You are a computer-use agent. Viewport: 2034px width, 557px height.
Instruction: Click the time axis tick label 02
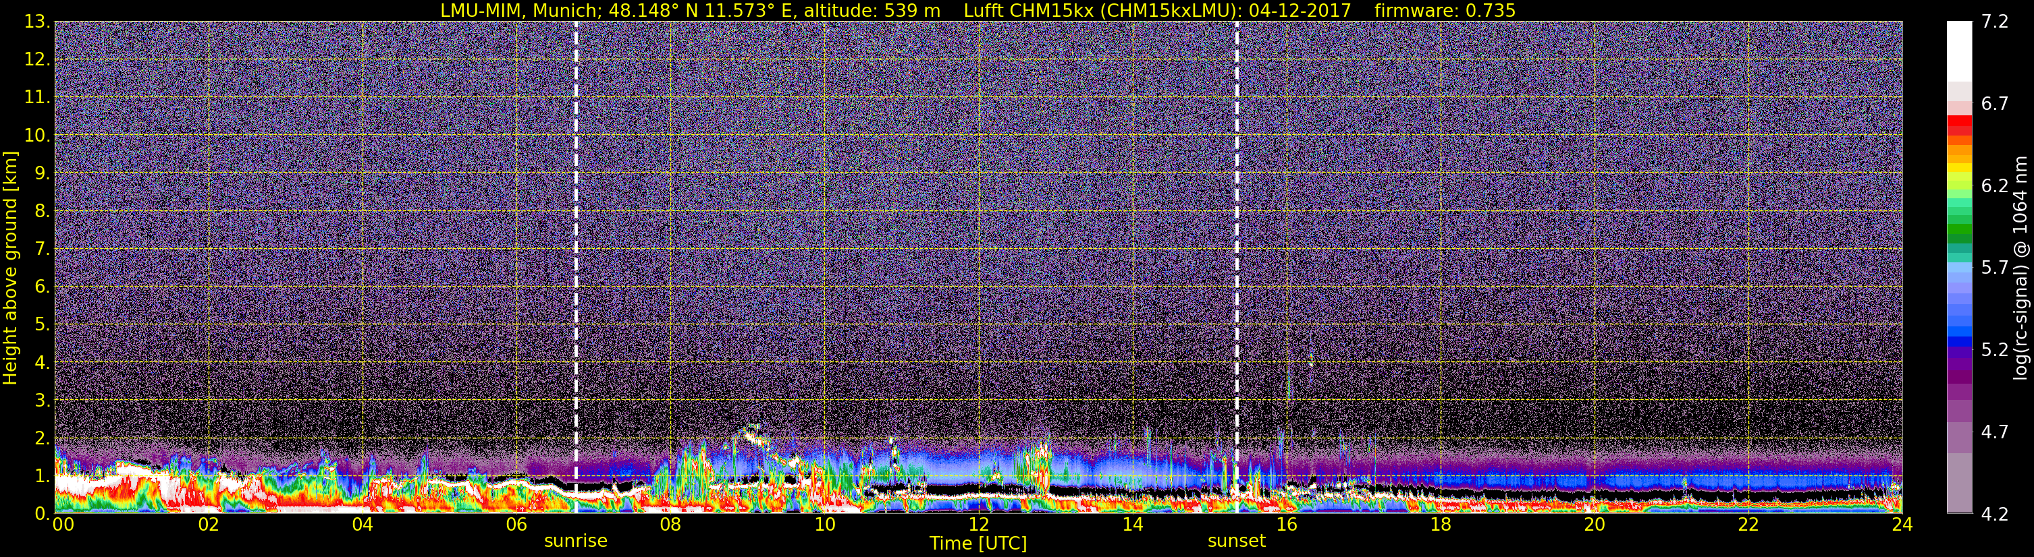(209, 525)
